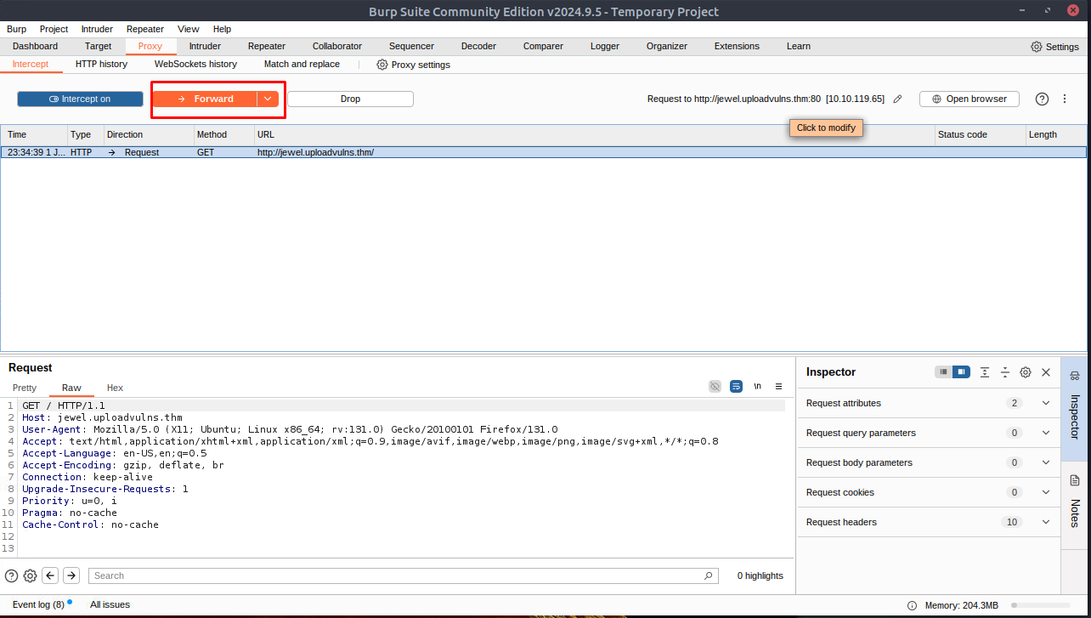This screenshot has width=1091, height=618.
Task: Toggle hide non-printable characters eye icon
Action: coord(715,386)
